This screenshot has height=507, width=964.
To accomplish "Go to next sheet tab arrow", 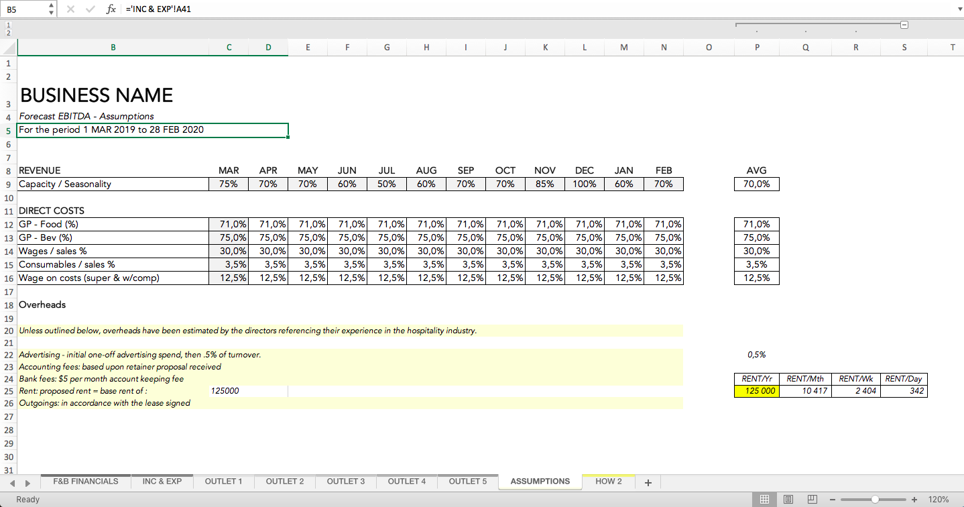I will coord(27,483).
